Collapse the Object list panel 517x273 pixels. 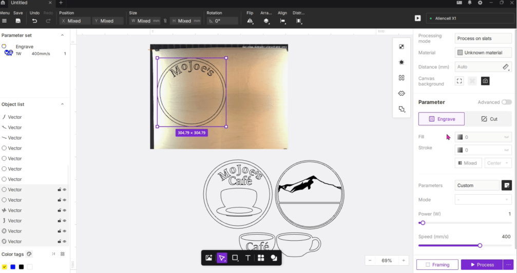pyautogui.click(x=63, y=104)
